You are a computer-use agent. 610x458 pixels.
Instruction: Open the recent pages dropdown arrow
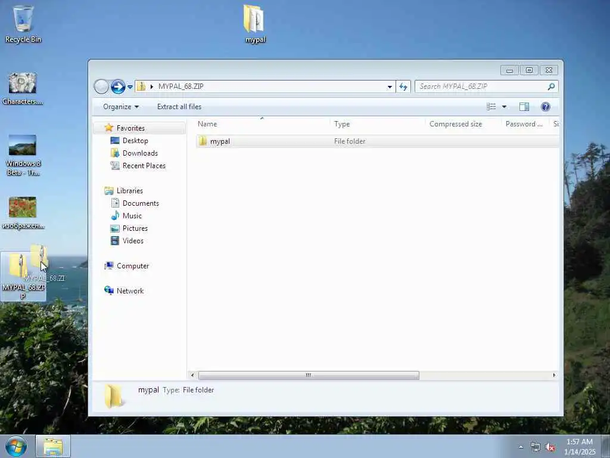click(x=130, y=87)
